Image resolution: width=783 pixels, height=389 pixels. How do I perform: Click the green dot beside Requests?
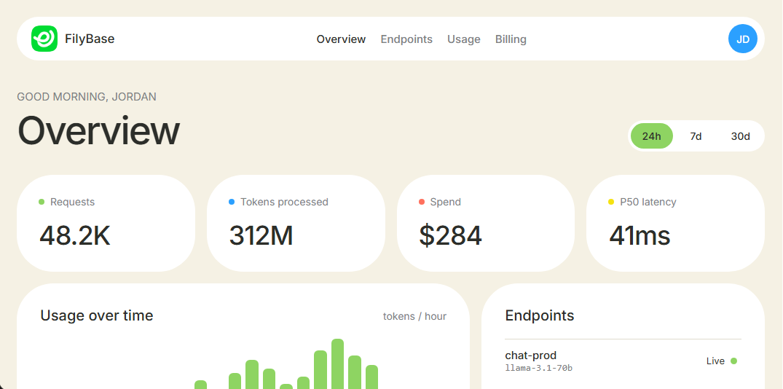(42, 202)
